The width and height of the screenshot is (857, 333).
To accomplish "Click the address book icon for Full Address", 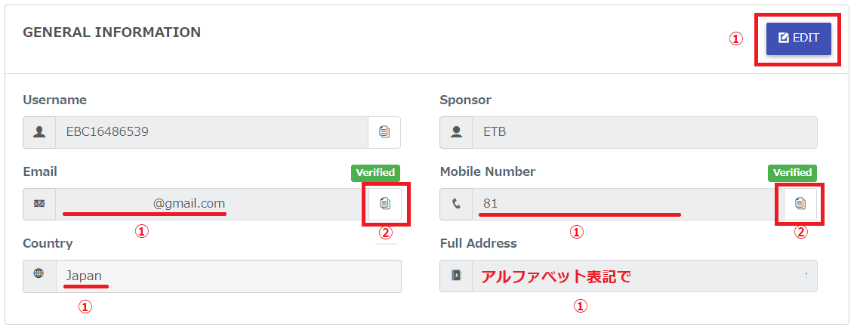I will (x=456, y=276).
